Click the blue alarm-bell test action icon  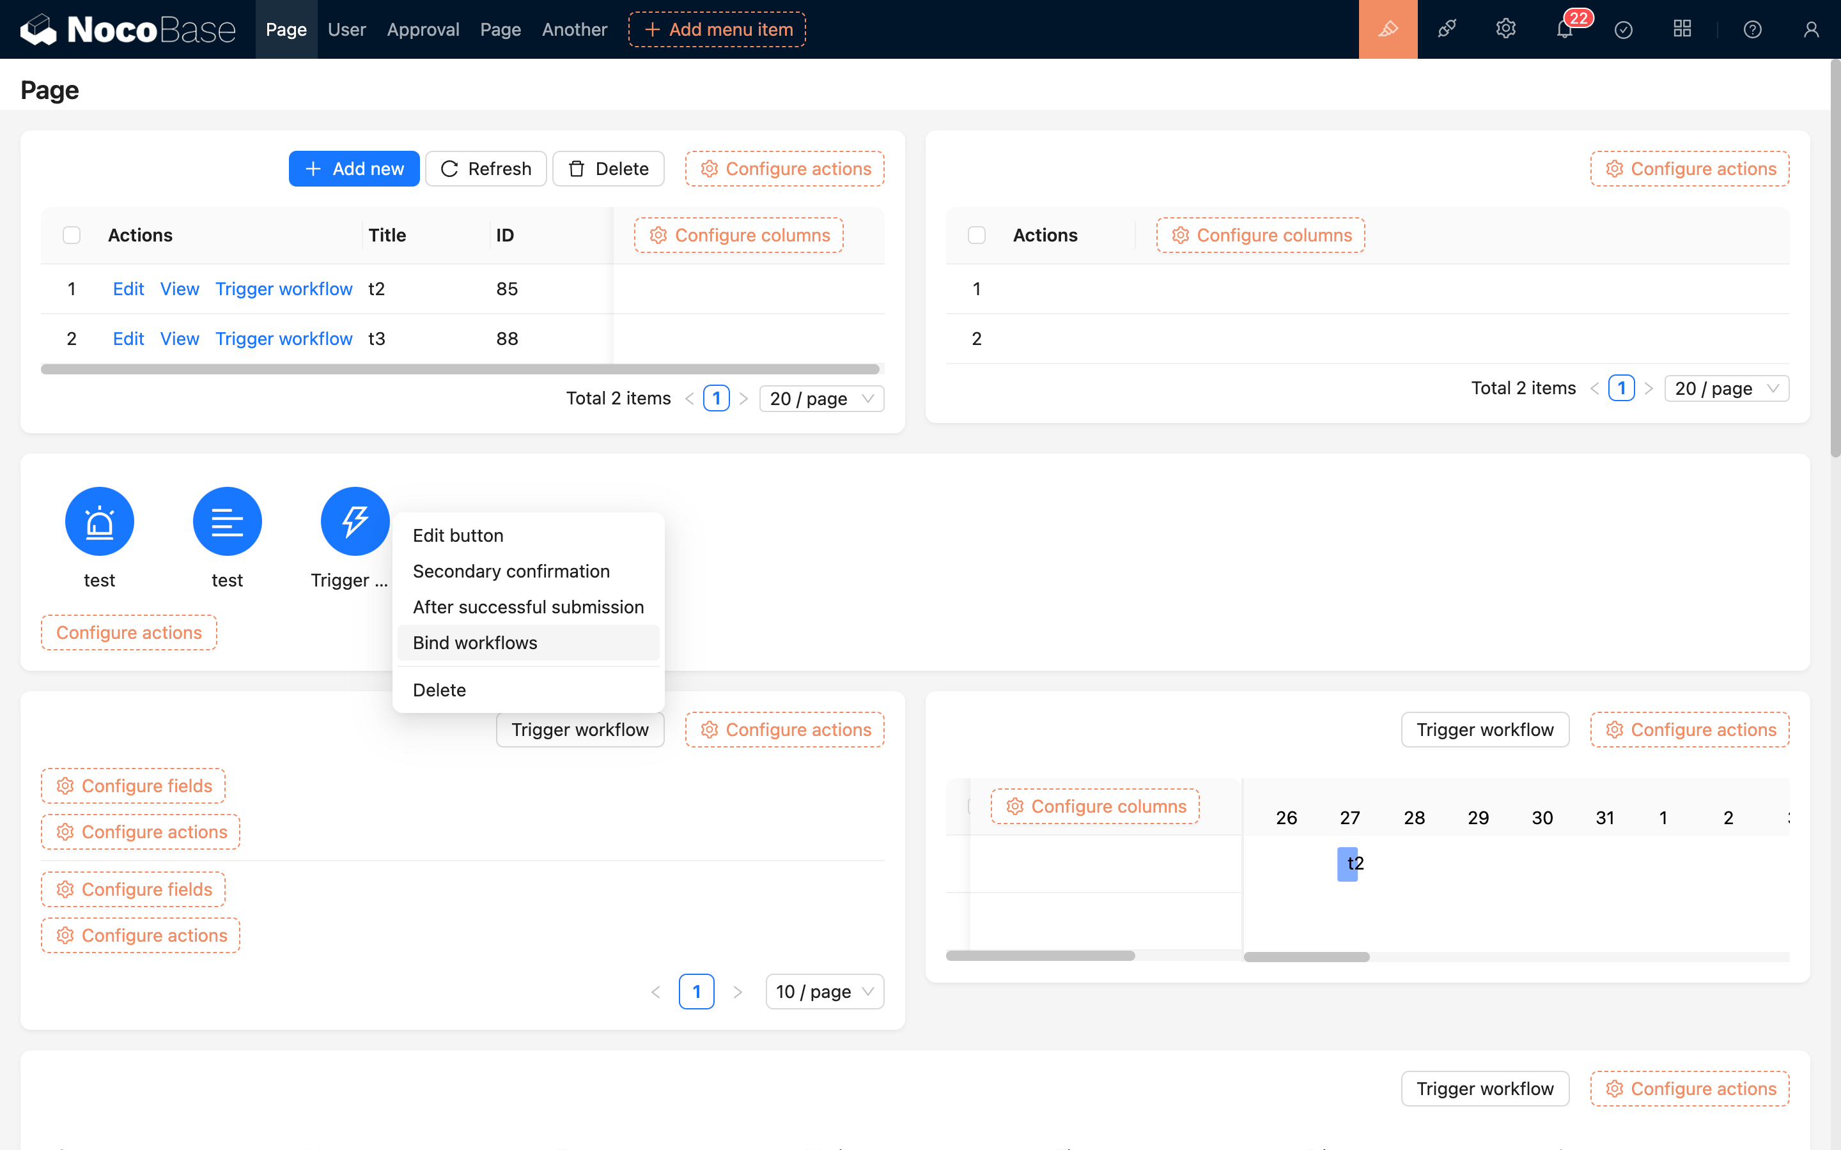(x=99, y=521)
